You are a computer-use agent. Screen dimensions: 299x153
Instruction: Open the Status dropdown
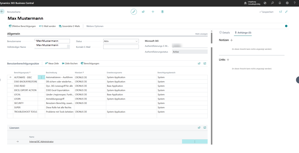(121, 41)
